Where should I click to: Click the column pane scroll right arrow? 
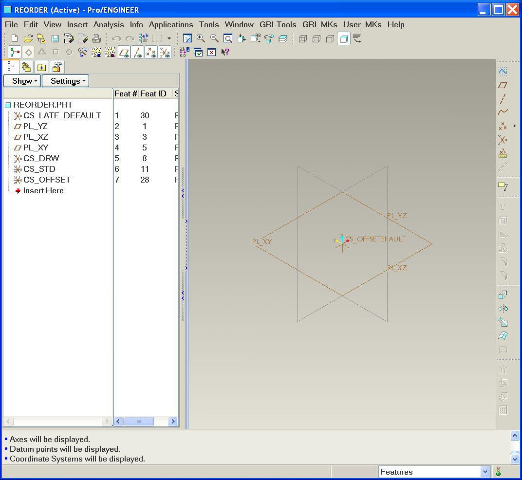click(173, 422)
